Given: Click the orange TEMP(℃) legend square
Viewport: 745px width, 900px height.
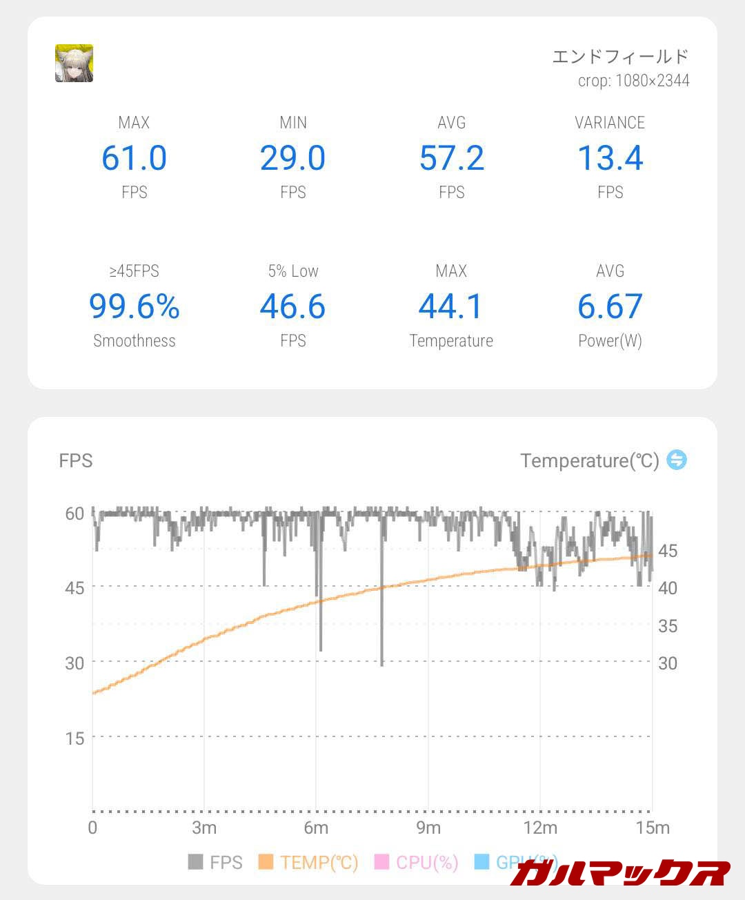Looking at the screenshot, I should pyautogui.click(x=266, y=862).
